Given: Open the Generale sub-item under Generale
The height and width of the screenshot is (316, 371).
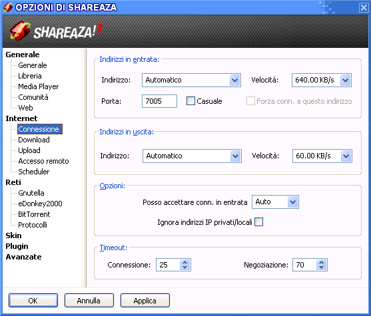Looking at the screenshot, I should [33, 65].
